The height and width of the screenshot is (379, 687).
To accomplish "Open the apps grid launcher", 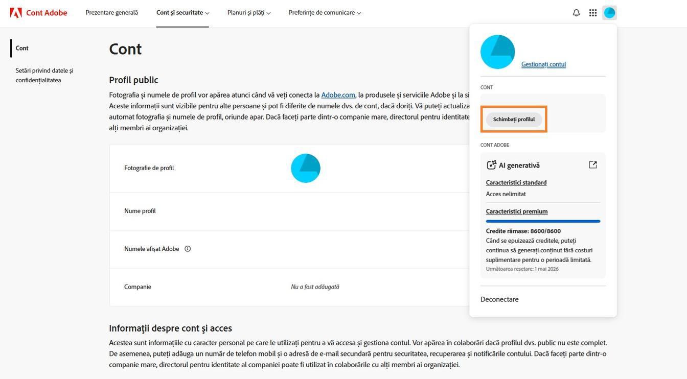I will [593, 13].
